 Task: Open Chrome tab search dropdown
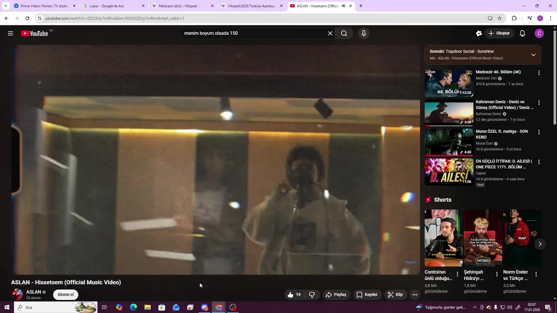[x=6, y=6]
